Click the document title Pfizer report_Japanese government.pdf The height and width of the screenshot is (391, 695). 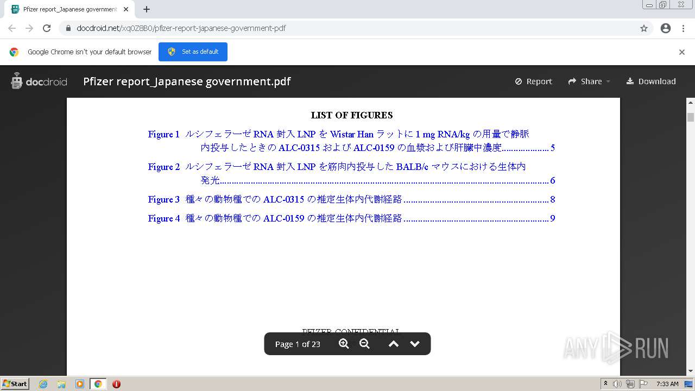[x=187, y=81]
